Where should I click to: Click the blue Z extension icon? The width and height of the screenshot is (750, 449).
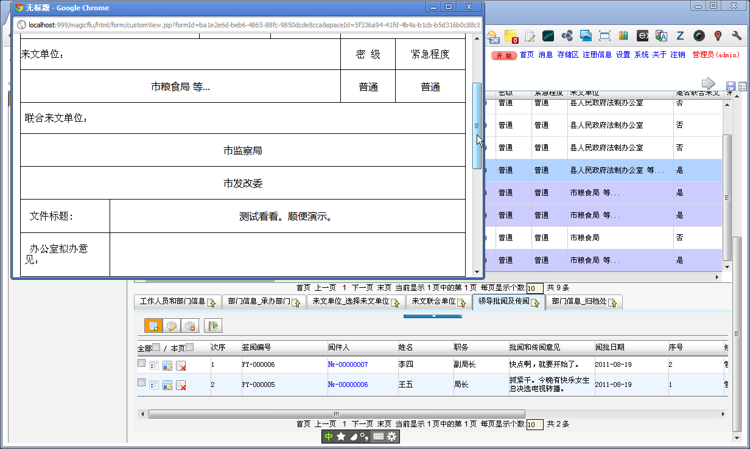[x=680, y=36]
